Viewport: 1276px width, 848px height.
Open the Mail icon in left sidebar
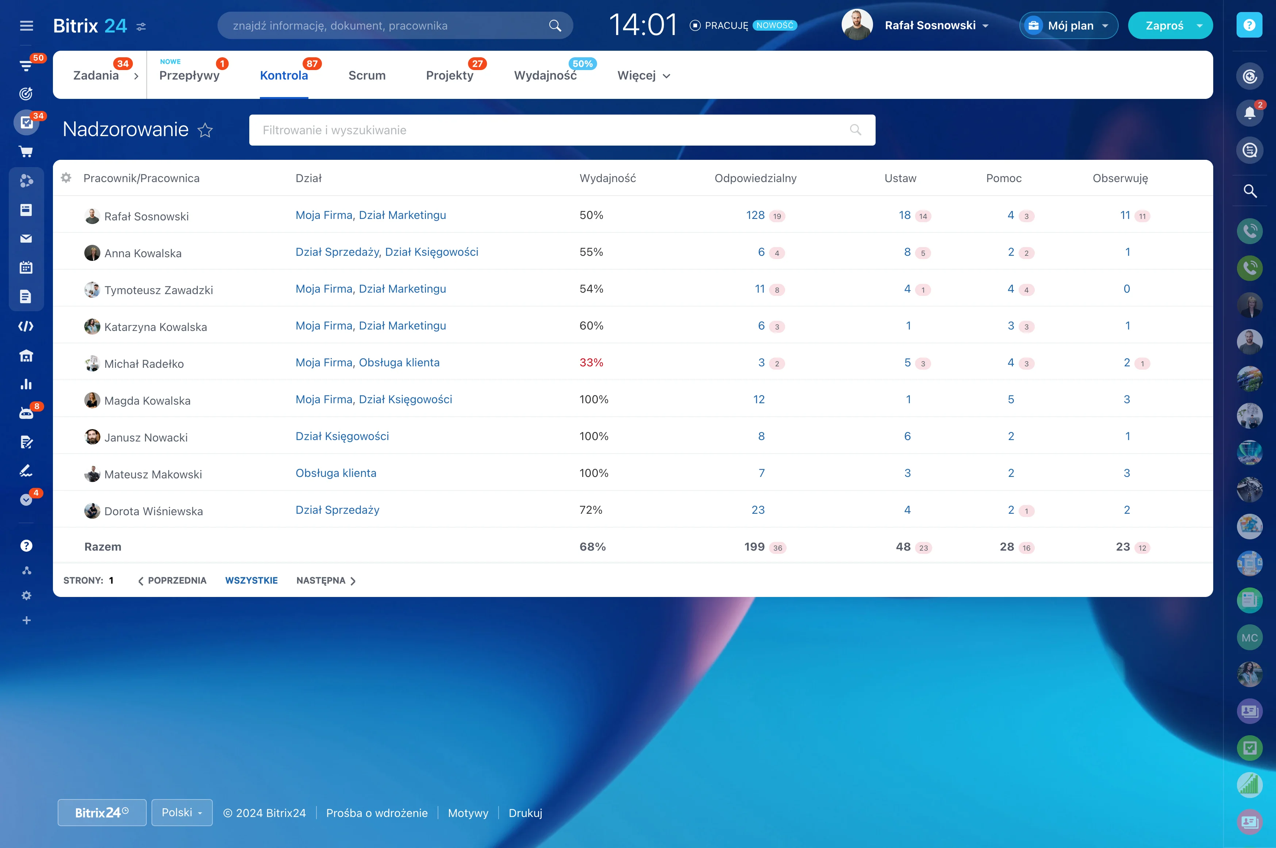26,239
